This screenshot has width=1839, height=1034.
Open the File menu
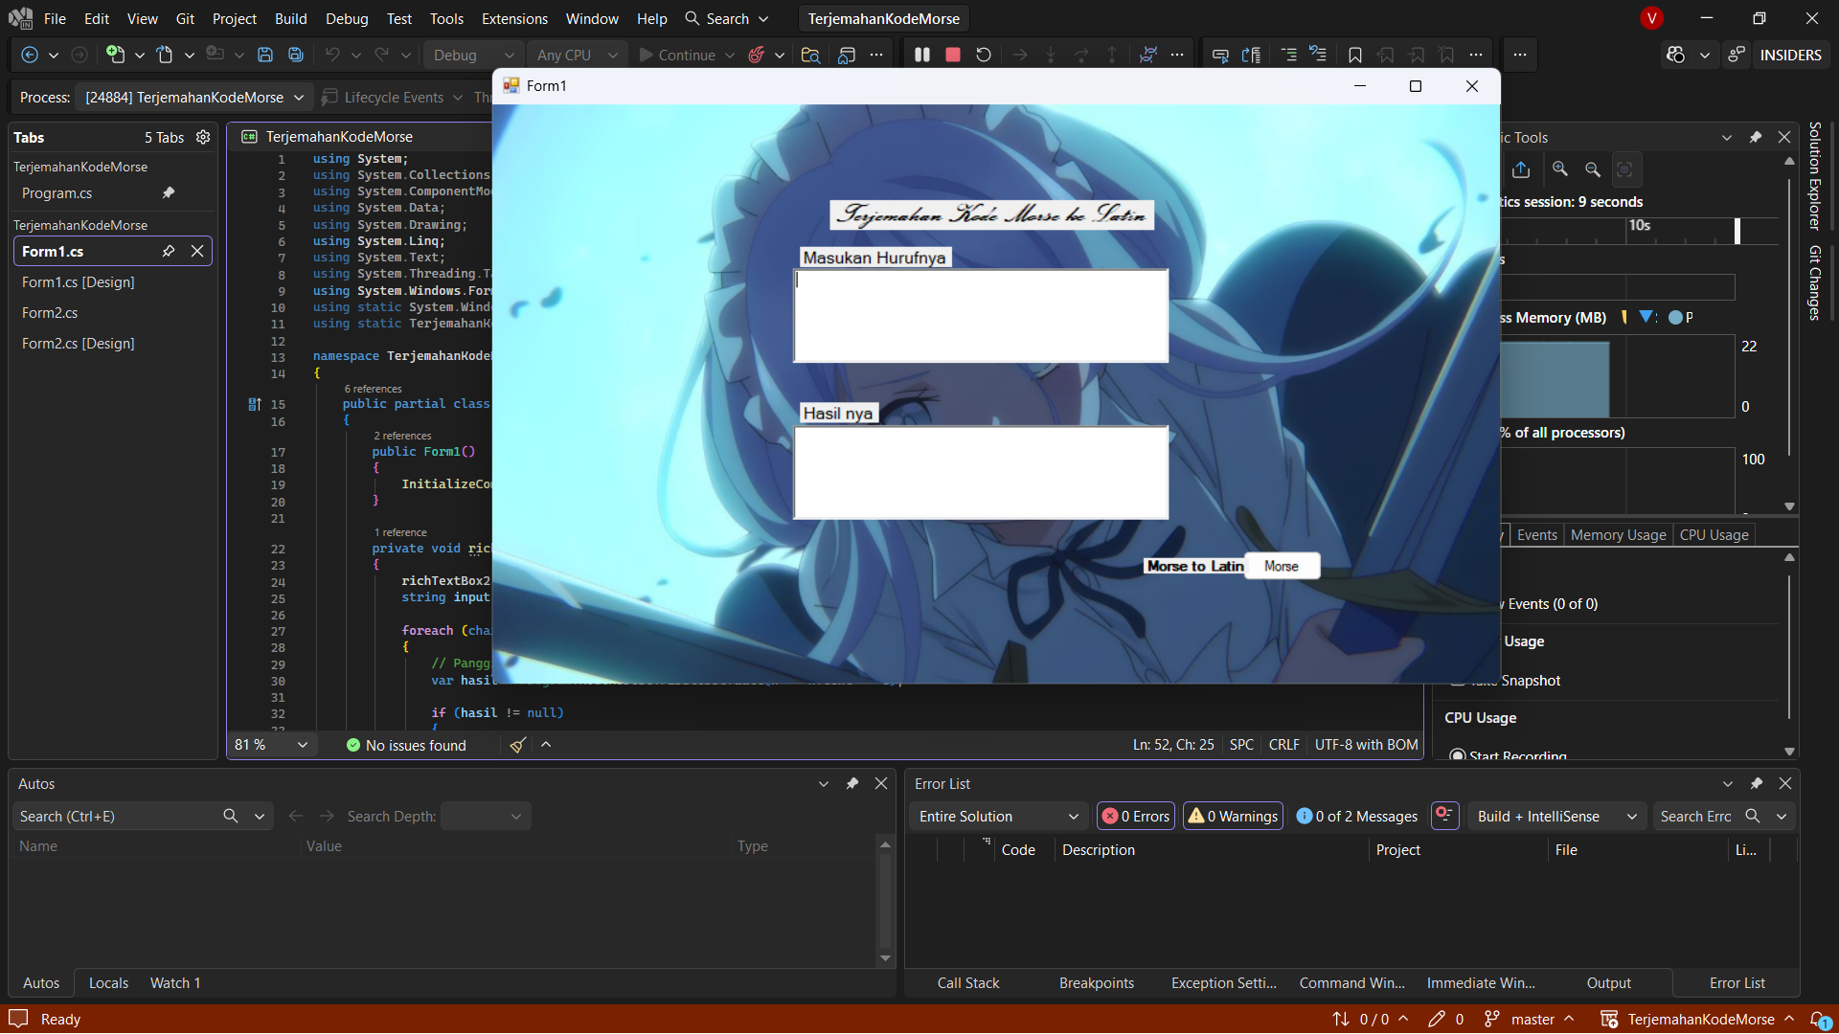pos(55,18)
